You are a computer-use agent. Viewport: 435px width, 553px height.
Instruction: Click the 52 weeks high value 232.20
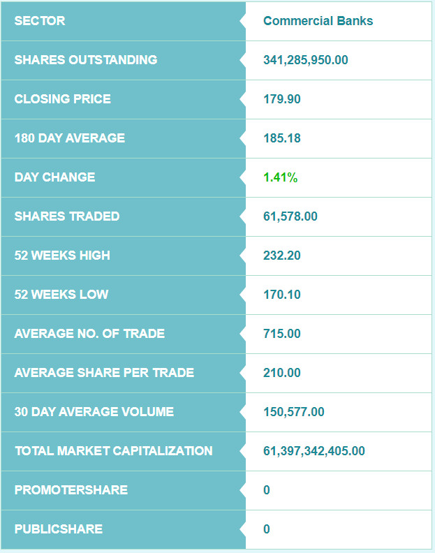[x=282, y=256]
